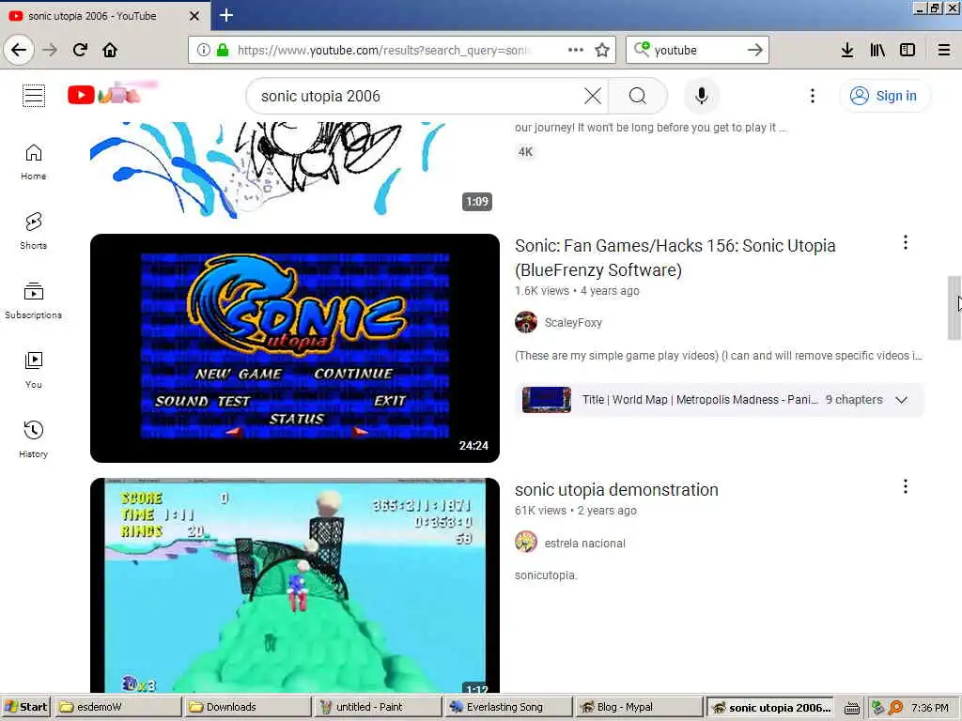Open the browser downloads arrow icon
This screenshot has width=962, height=721.
(847, 50)
